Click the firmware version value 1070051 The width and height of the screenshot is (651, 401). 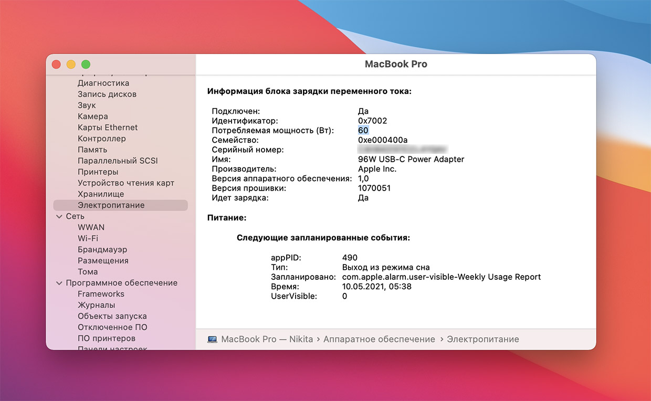(x=374, y=188)
